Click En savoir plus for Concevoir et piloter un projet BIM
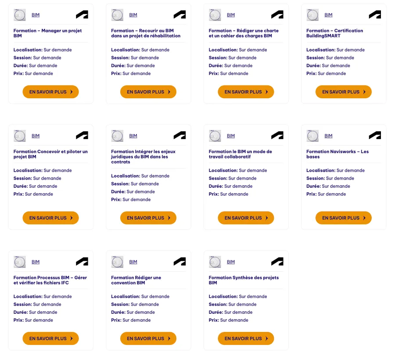The image size is (395, 359). coord(50,218)
